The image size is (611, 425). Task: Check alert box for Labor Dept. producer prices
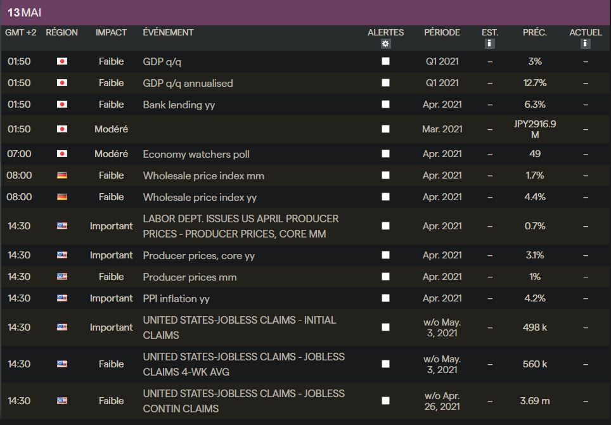(x=385, y=226)
